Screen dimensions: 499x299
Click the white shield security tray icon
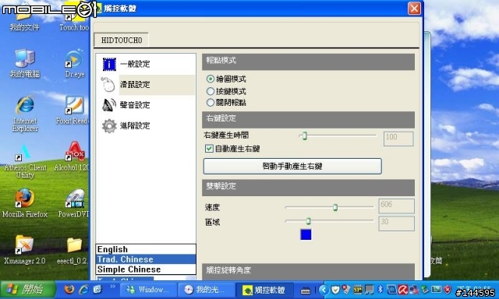[335, 290]
